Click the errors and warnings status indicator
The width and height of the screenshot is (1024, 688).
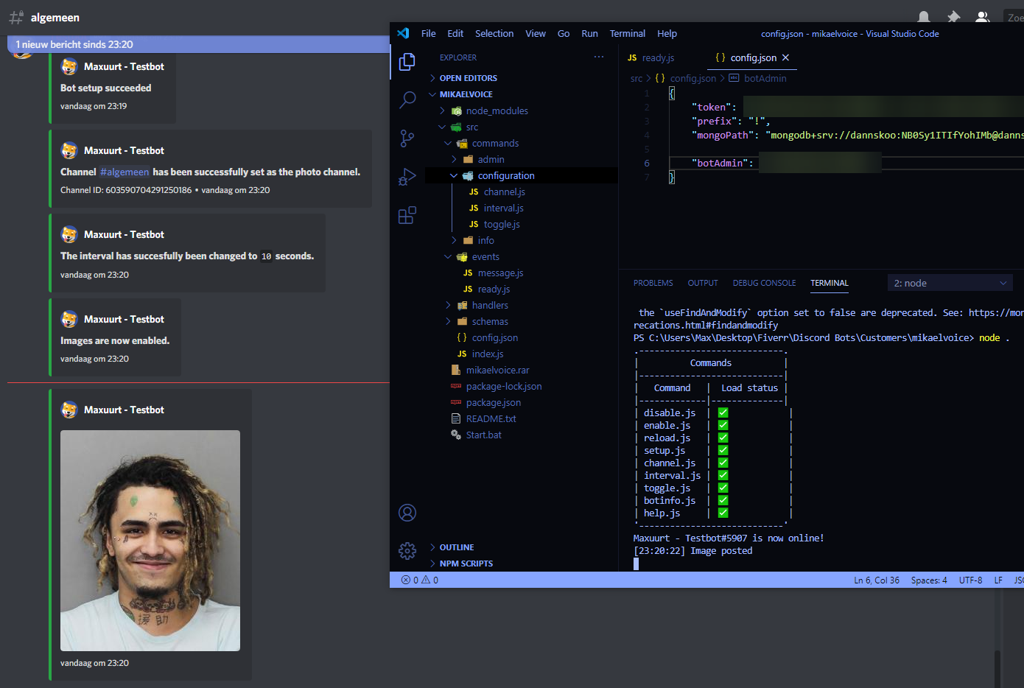click(x=420, y=580)
